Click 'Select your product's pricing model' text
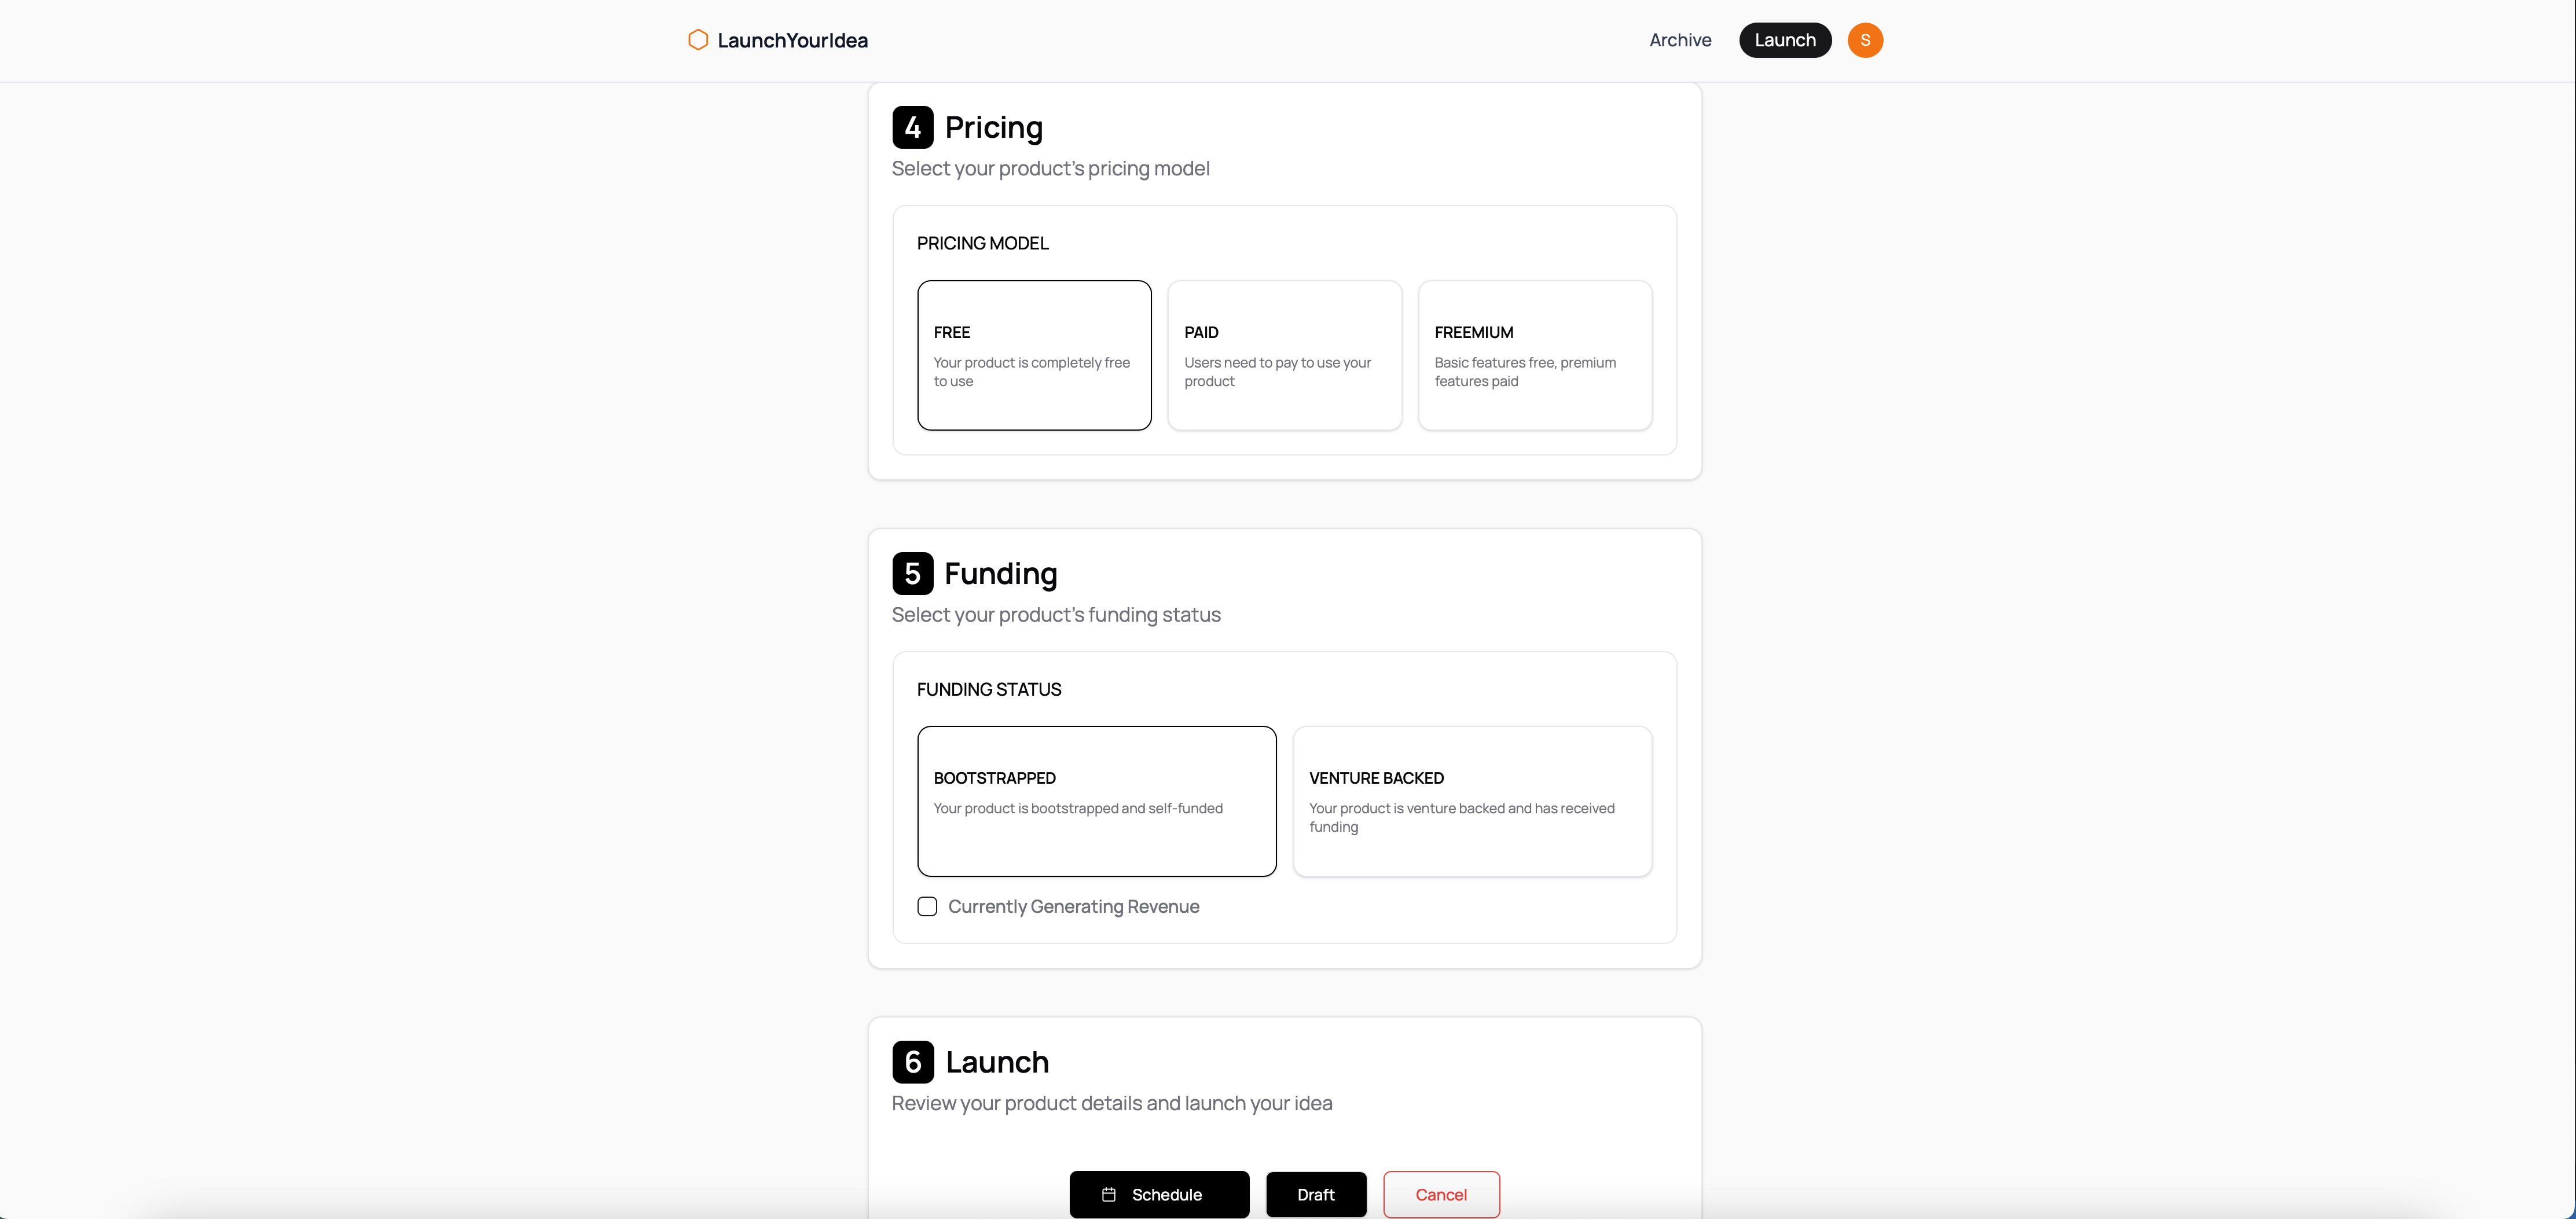Screen dimensions: 2576x1219 (1050, 168)
